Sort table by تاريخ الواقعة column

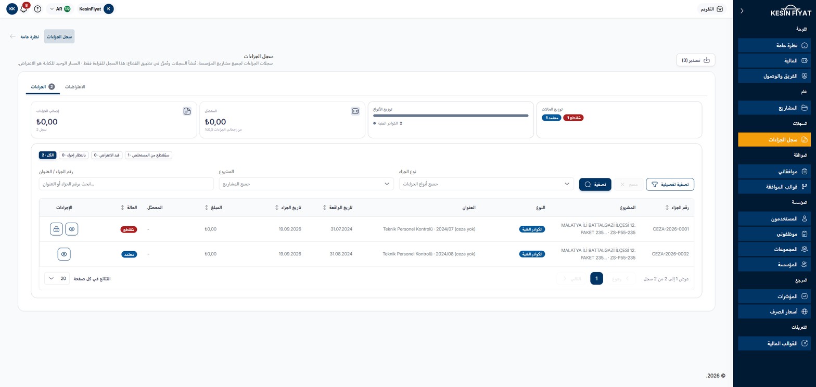tap(338, 208)
